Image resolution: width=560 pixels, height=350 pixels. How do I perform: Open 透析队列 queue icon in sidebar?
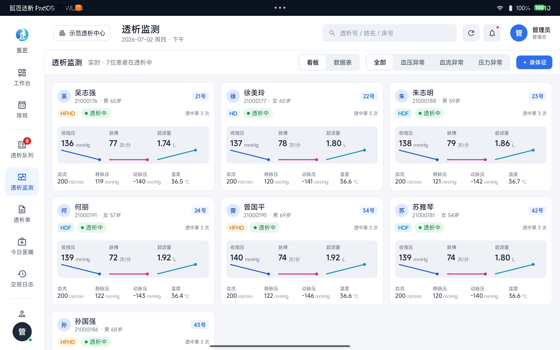click(22, 145)
